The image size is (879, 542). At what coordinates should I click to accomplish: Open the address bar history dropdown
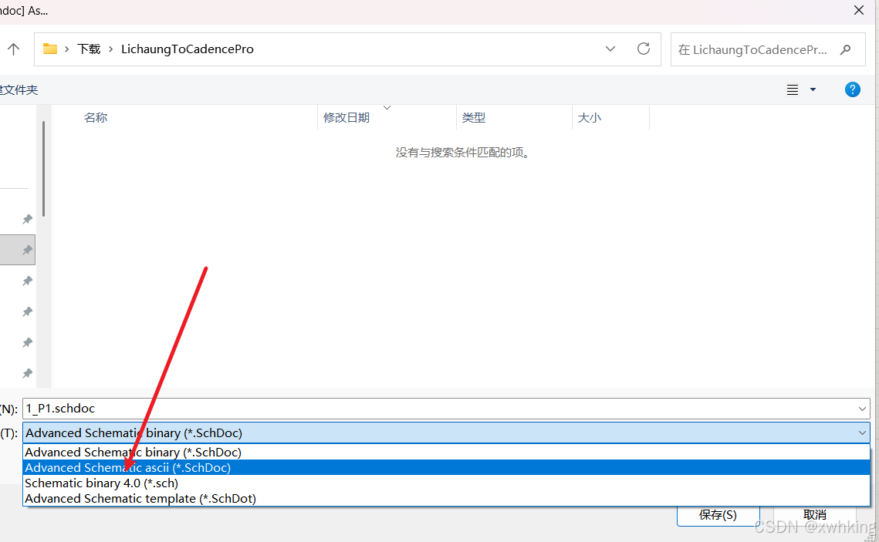tap(610, 49)
